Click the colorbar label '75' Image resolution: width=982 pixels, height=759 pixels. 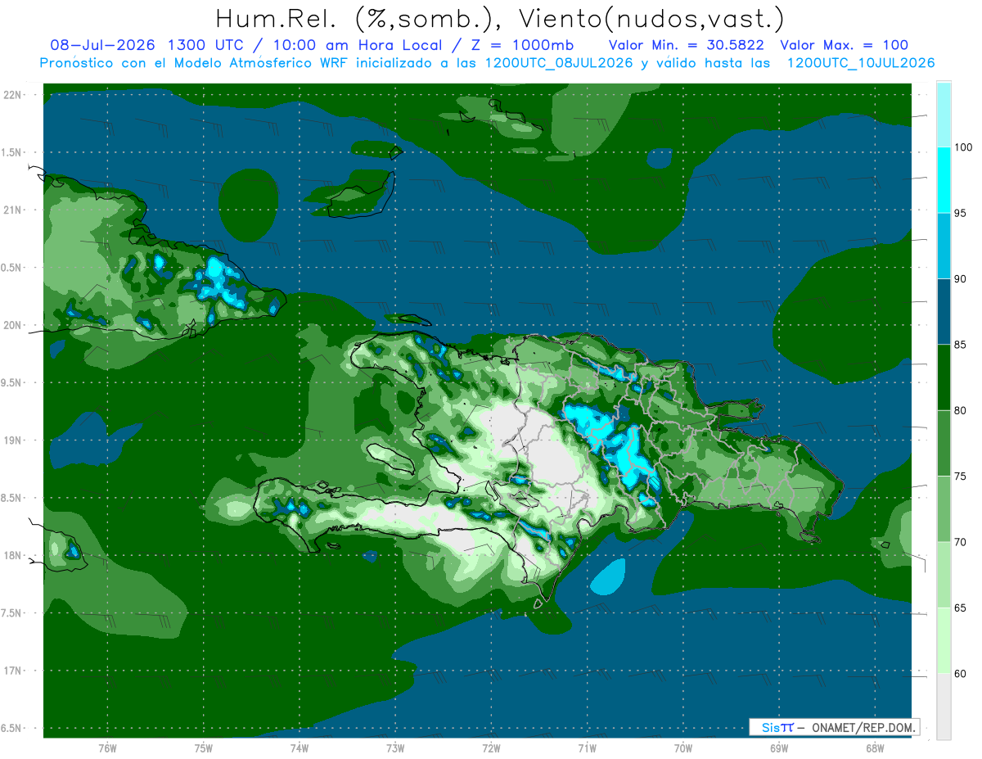click(962, 477)
